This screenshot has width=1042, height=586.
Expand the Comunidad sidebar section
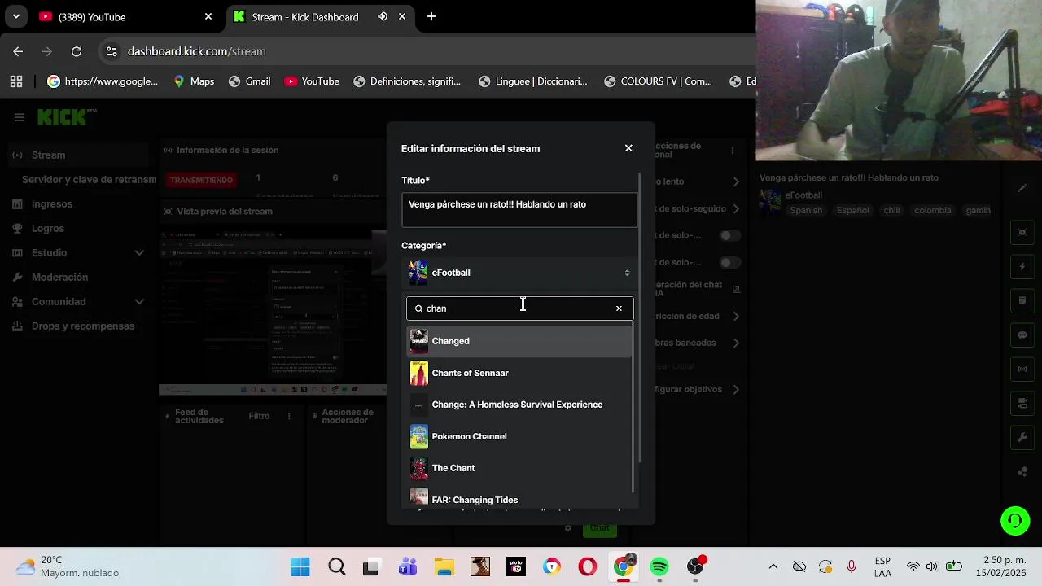point(139,301)
